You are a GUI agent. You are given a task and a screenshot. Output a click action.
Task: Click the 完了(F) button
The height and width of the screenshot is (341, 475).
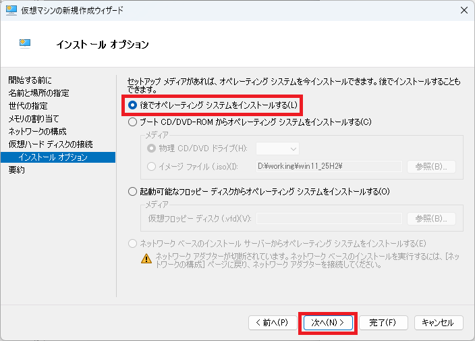[383, 323]
